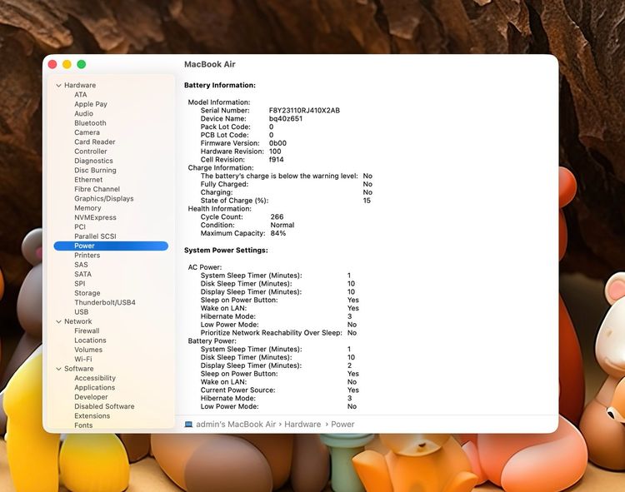Click the highlighted Power entry
The width and height of the screenshot is (625, 492).
(x=111, y=246)
